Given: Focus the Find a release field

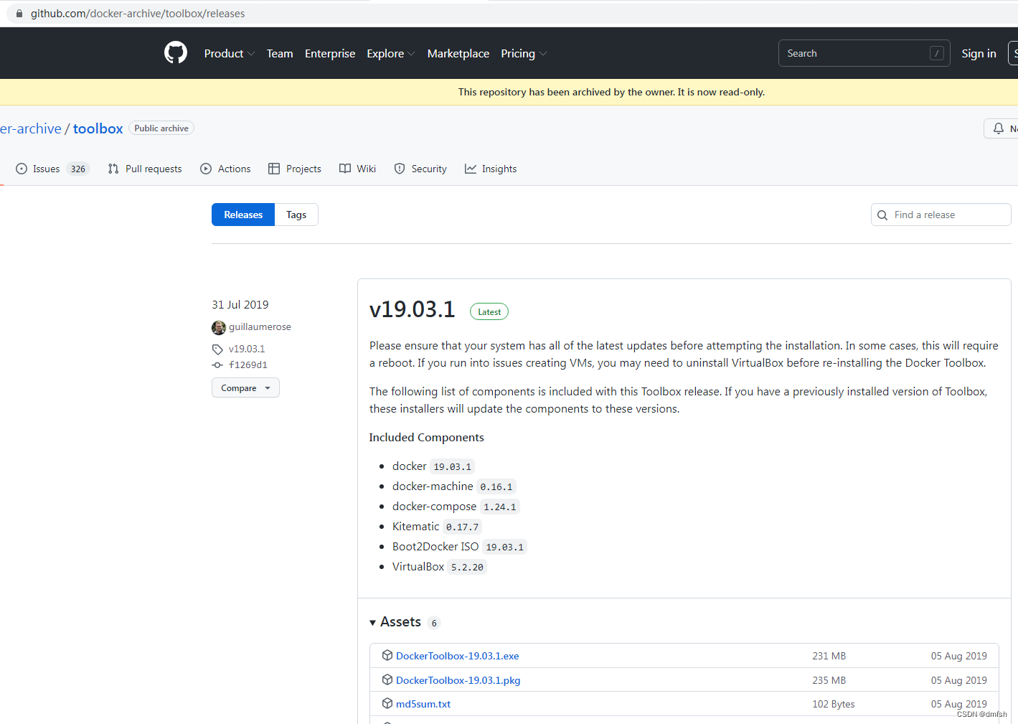Looking at the screenshot, I should click(x=941, y=215).
